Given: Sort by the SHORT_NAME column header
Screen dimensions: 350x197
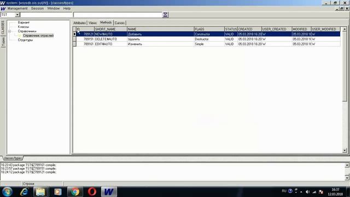Looking at the screenshot, I should pos(110,29).
